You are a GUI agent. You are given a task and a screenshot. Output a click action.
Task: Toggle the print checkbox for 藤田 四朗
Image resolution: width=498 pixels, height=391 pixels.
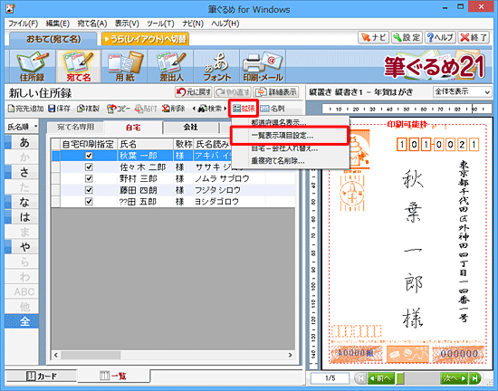(89, 190)
